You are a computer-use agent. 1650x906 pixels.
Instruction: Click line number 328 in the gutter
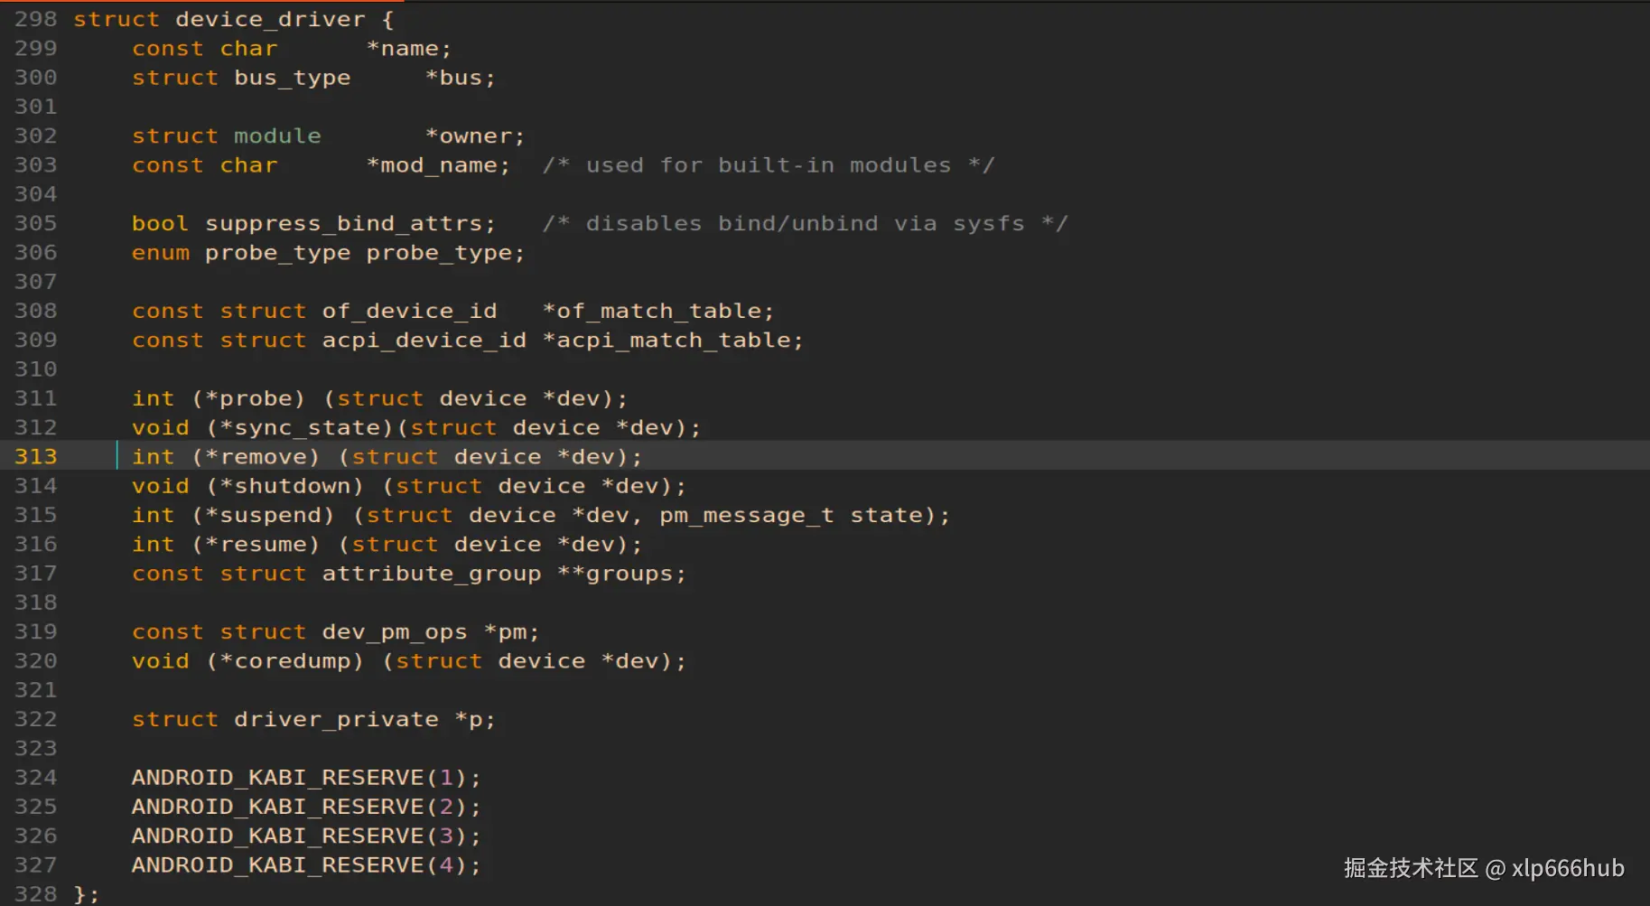(x=36, y=893)
